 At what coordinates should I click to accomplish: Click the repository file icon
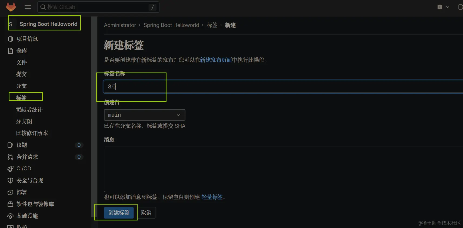click(10, 51)
